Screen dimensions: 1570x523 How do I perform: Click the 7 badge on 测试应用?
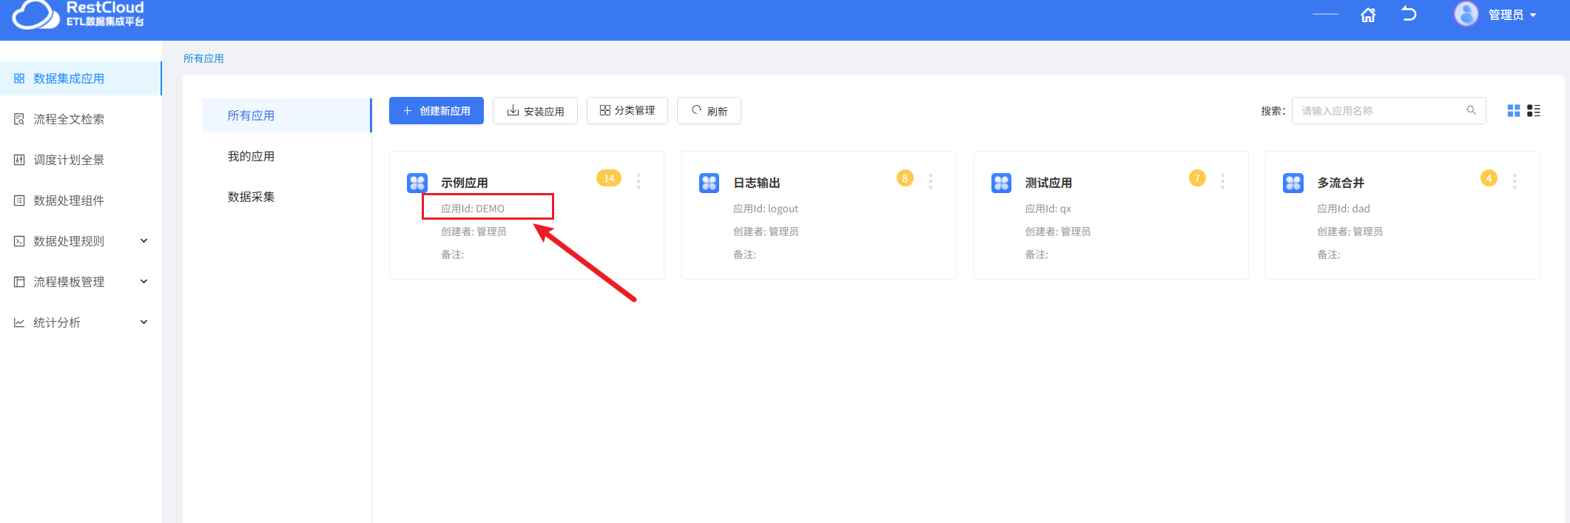tap(1197, 178)
